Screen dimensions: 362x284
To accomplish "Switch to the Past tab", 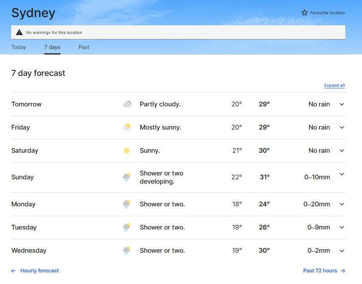I will [84, 47].
